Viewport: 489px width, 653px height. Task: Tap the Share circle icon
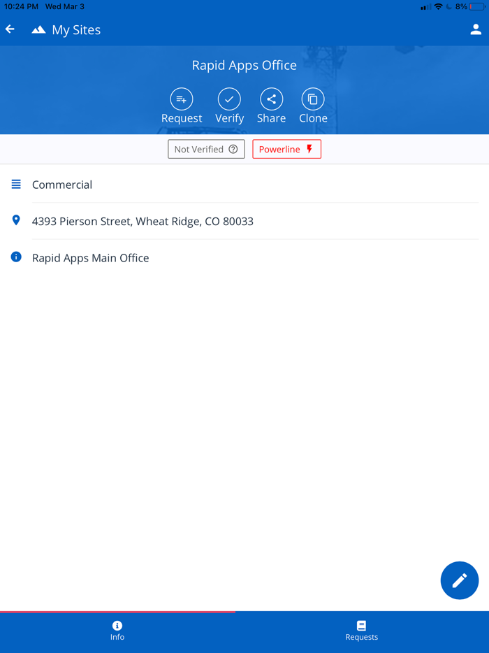click(271, 99)
